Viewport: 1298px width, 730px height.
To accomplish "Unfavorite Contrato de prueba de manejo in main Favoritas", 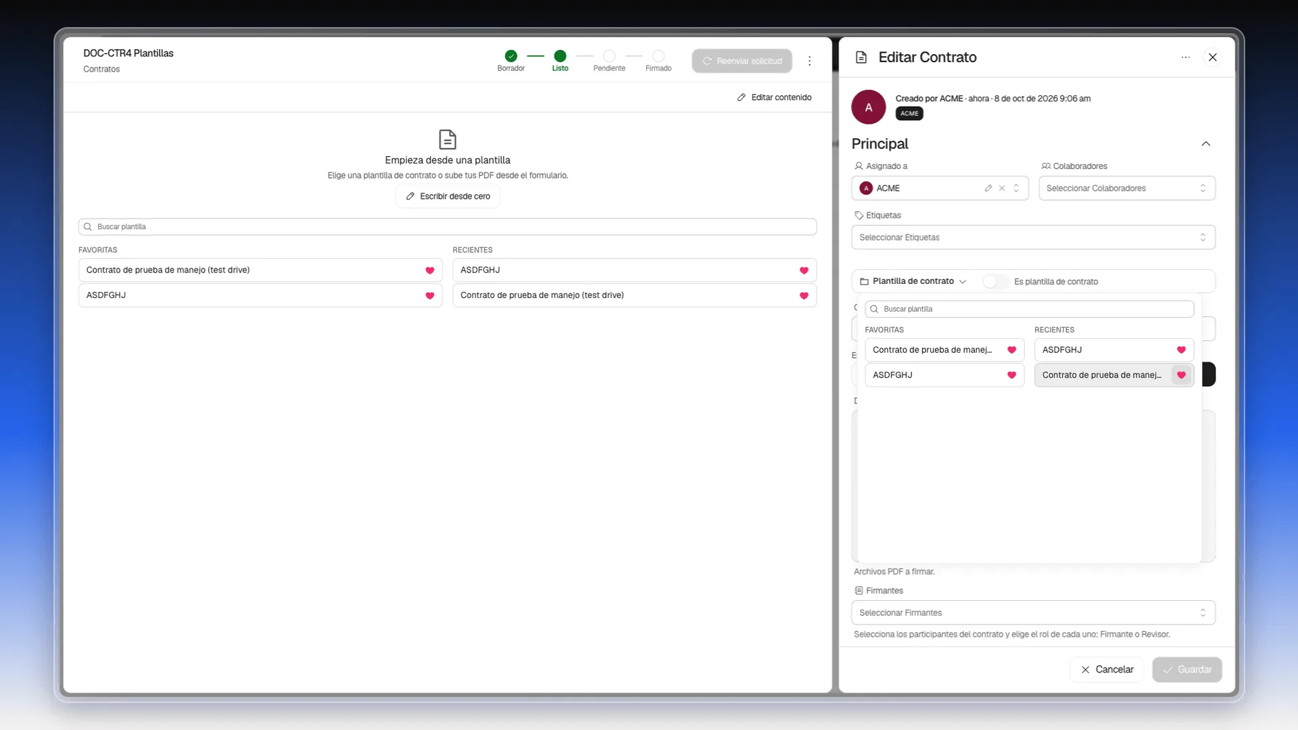I will [x=429, y=270].
